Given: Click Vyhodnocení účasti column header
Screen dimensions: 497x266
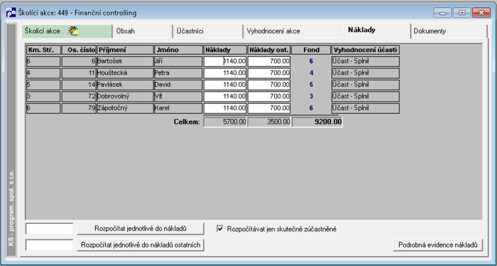Looking at the screenshot, I should coord(365,50).
